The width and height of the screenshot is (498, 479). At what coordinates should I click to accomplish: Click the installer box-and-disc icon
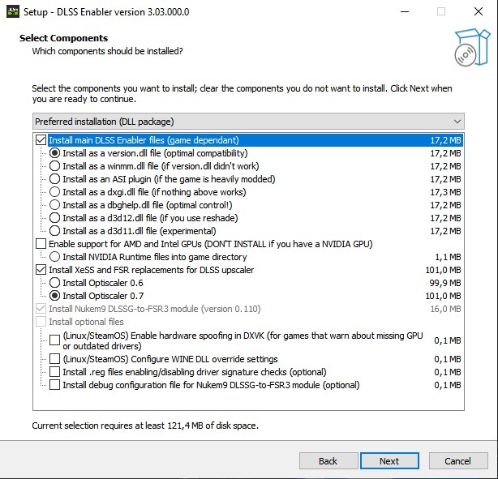click(472, 47)
